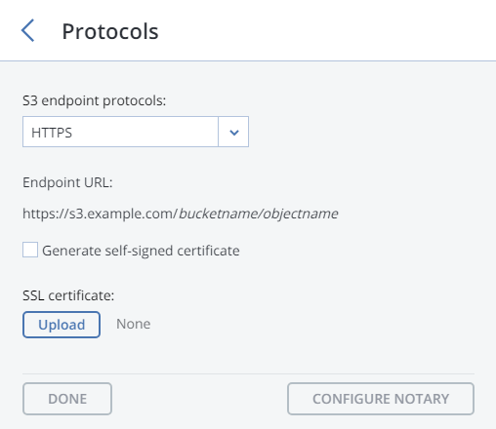Click the 'SSL certificate:' label

point(68,295)
